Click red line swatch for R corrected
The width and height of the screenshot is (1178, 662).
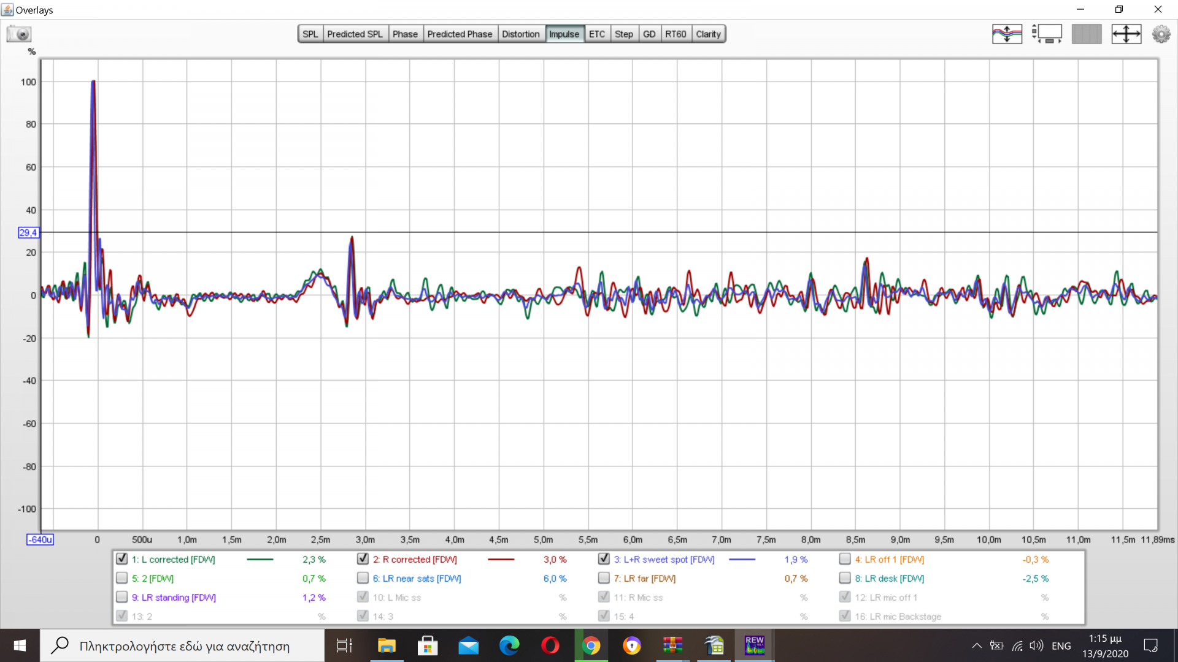click(501, 560)
